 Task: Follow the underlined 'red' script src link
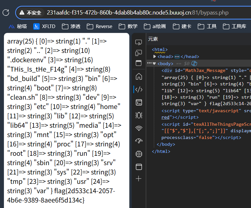point(166,117)
